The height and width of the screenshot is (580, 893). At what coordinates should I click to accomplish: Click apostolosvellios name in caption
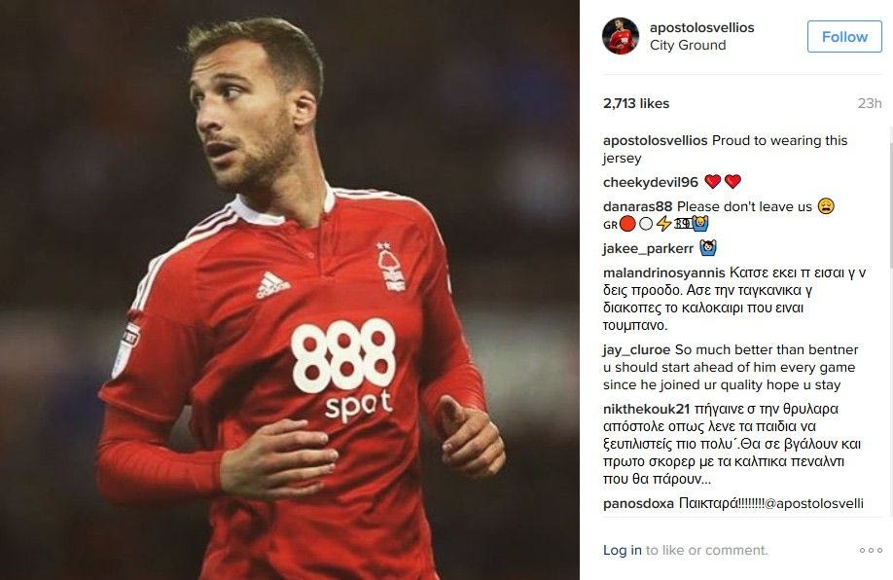(x=655, y=141)
